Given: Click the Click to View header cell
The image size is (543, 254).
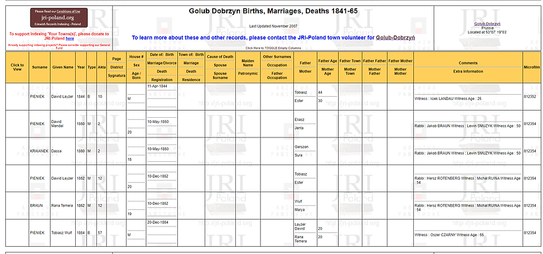Looking at the screenshot, I should (x=17, y=67).
